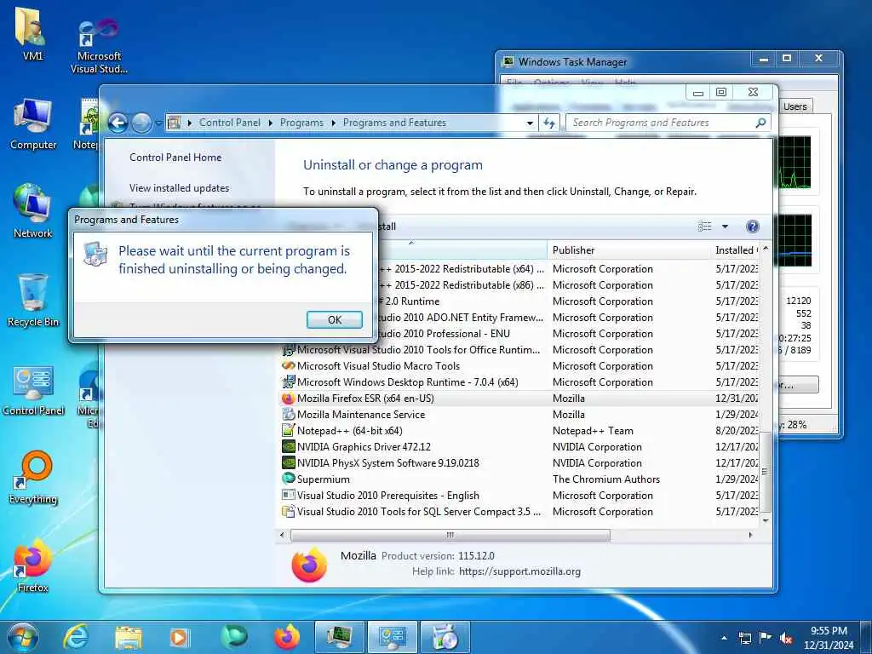Viewport: 872px width, 654px height.
Task: Open the view options dropdown arrow
Action: click(725, 227)
